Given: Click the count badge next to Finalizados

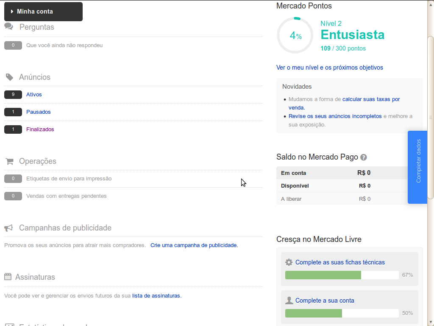Looking at the screenshot, I should pos(13,129).
